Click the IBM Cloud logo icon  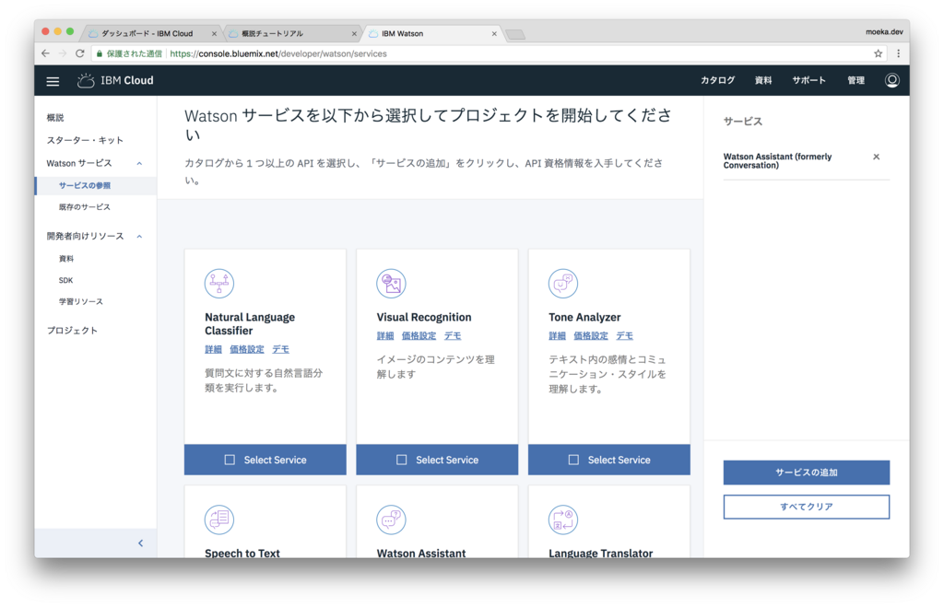[86, 81]
